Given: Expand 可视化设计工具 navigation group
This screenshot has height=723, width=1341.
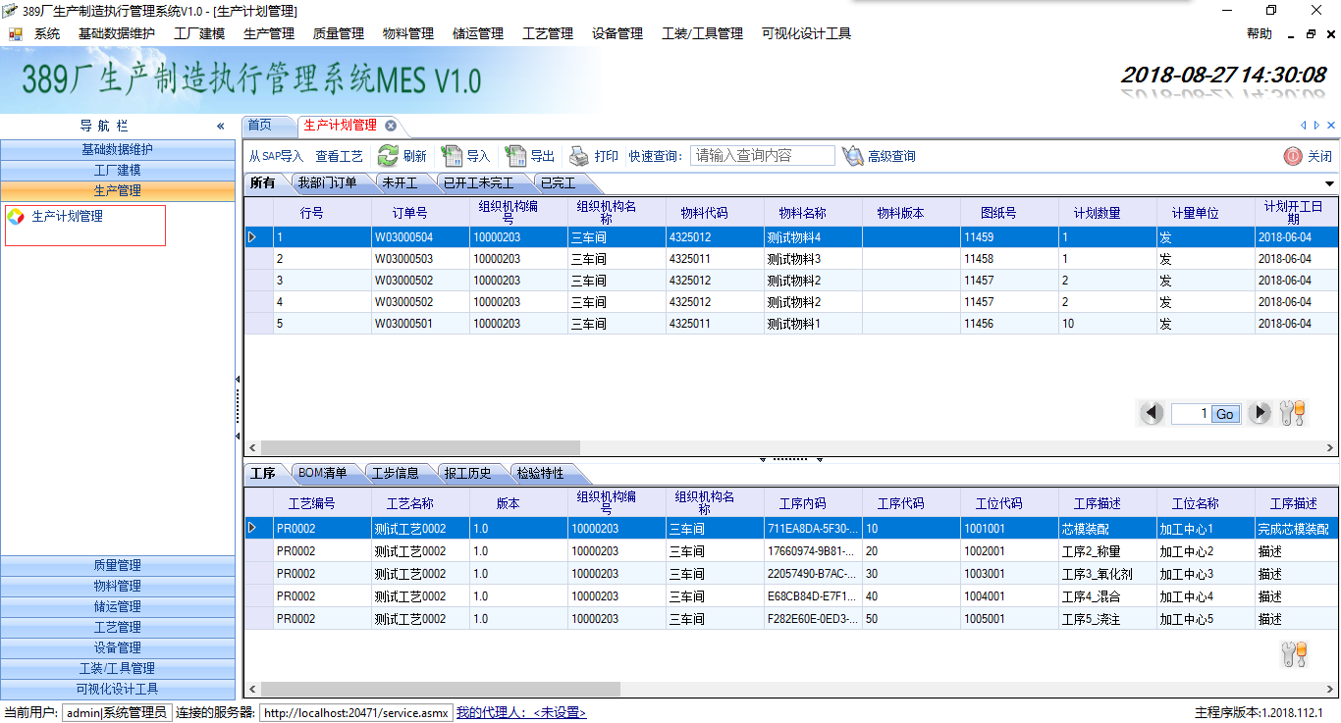Looking at the screenshot, I should click(x=118, y=690).
